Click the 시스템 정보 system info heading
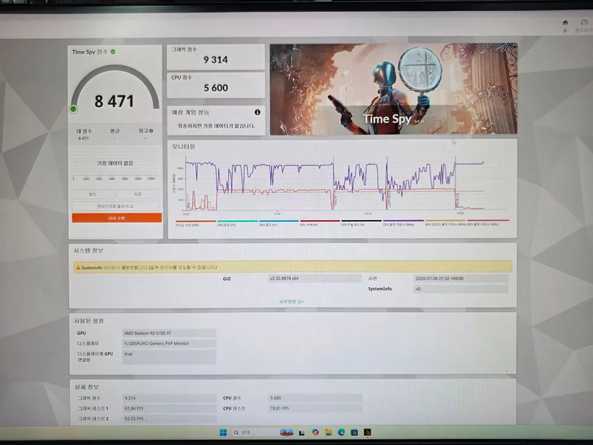 point(88,250)
